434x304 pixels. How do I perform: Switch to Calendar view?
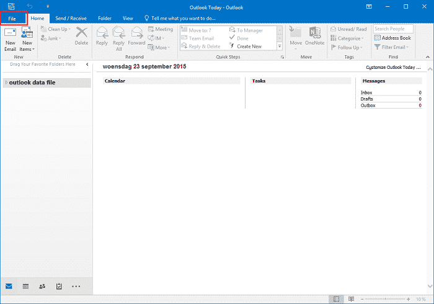[x=25, y=286]
